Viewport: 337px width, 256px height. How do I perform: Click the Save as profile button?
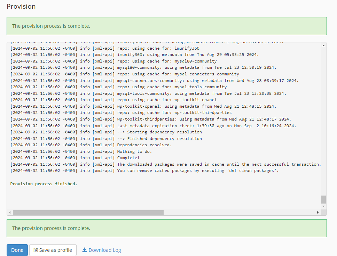[53, 250]
